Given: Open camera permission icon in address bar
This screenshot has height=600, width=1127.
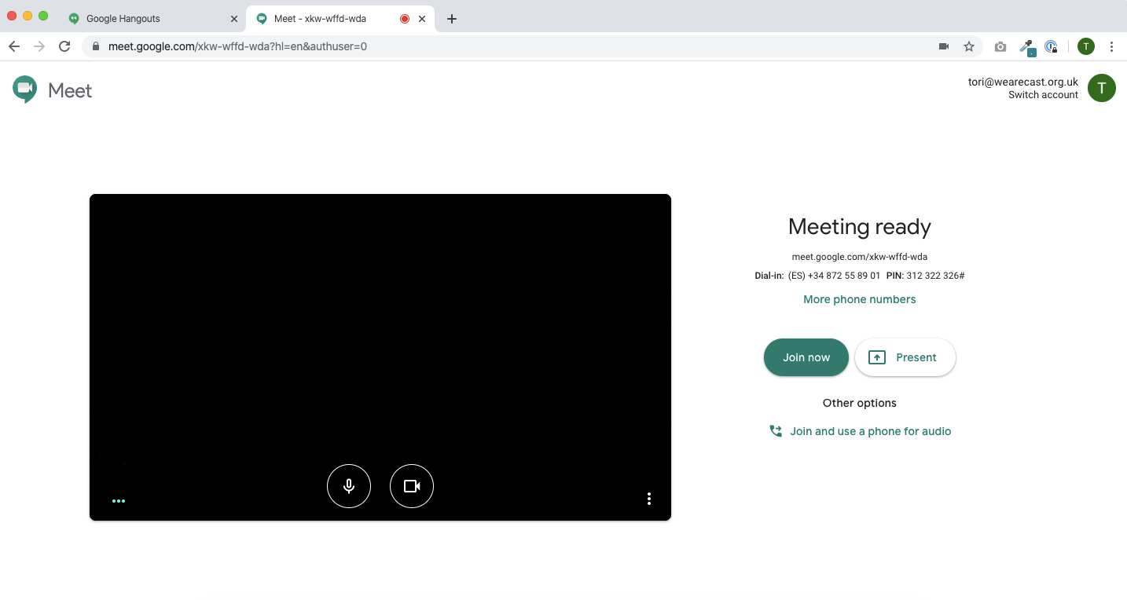Looking at the screenshot, I should click(944, 46).
